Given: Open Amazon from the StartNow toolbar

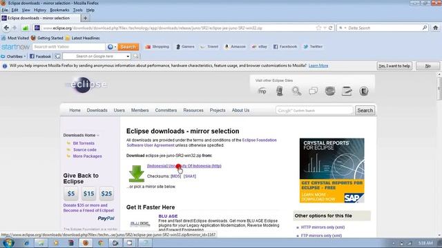Looking at the screenshot, I should click(x=235, y=47).
